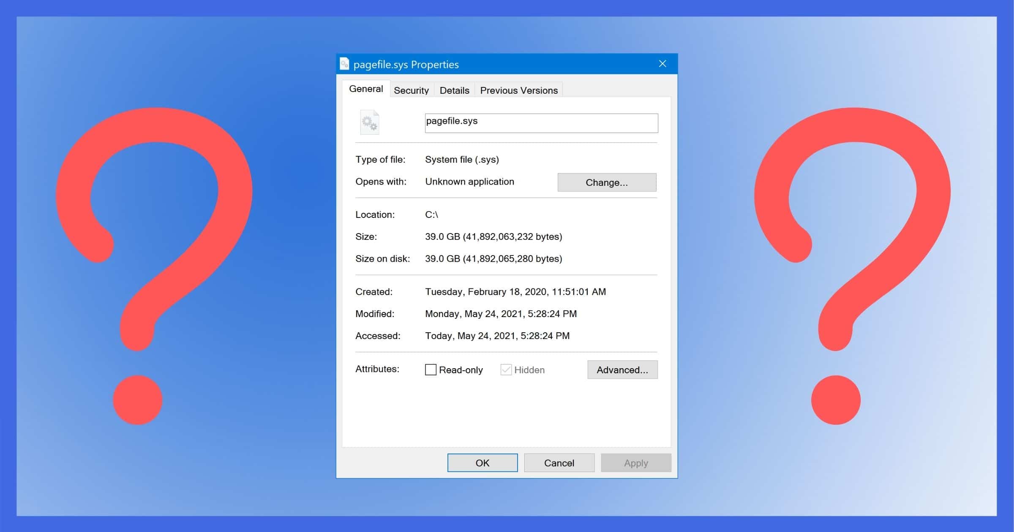Select the Previous Versions tab
Viewport: 1014px width, 532px height.
click(519, 90)
